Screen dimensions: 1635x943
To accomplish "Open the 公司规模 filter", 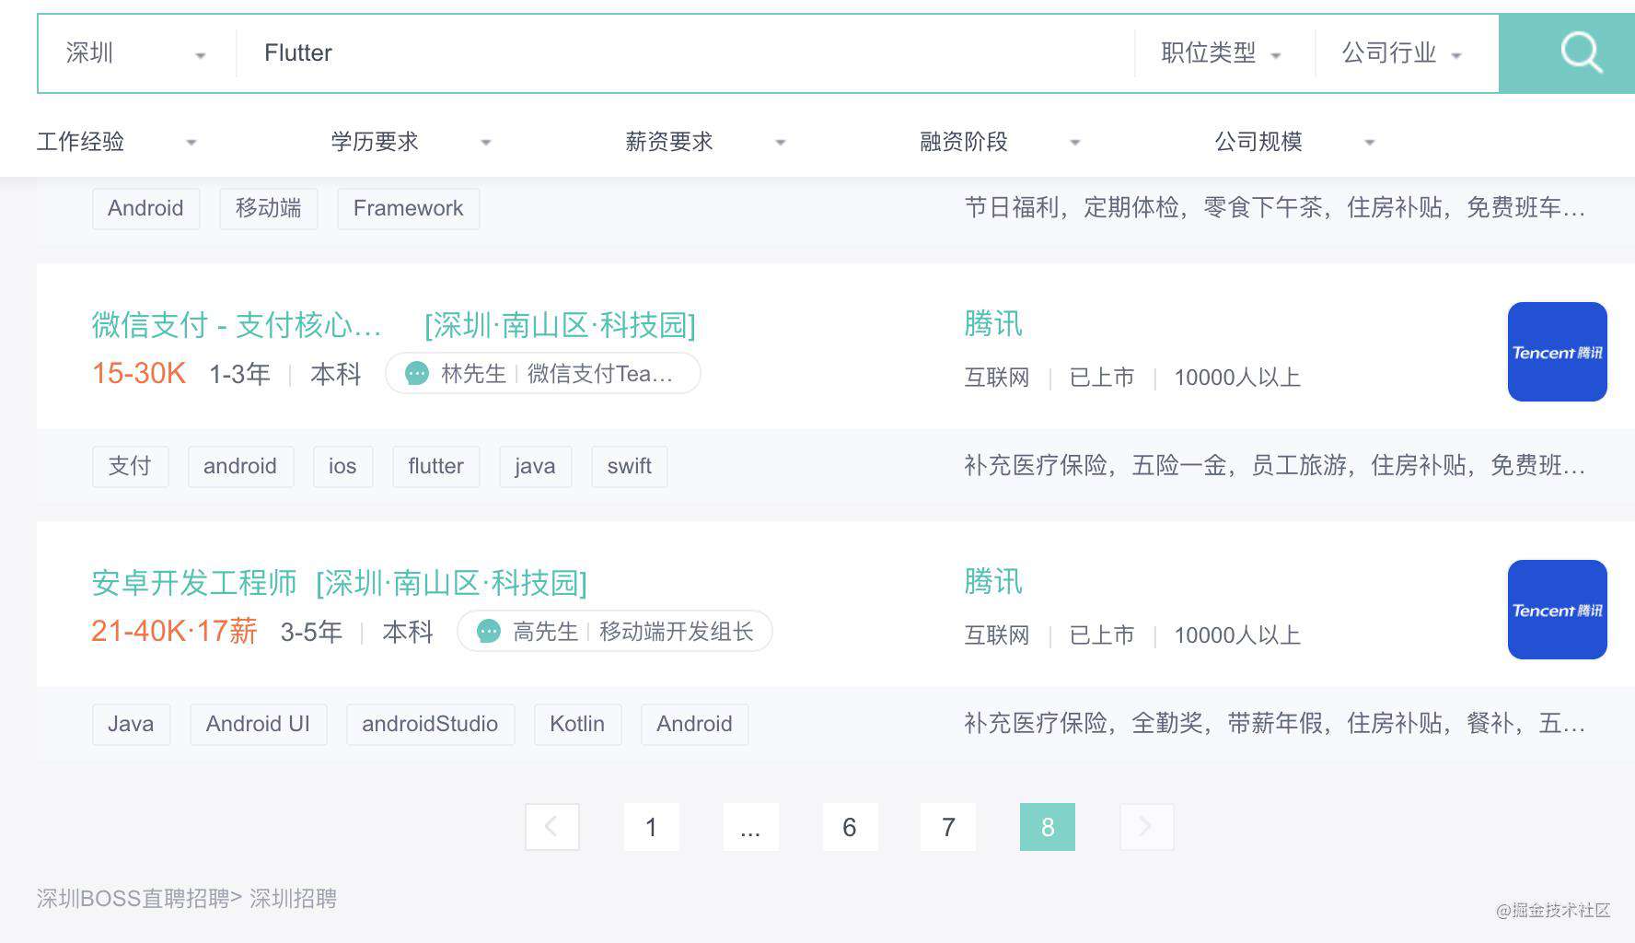I will pyautogui.click(x=1295, y=142).
